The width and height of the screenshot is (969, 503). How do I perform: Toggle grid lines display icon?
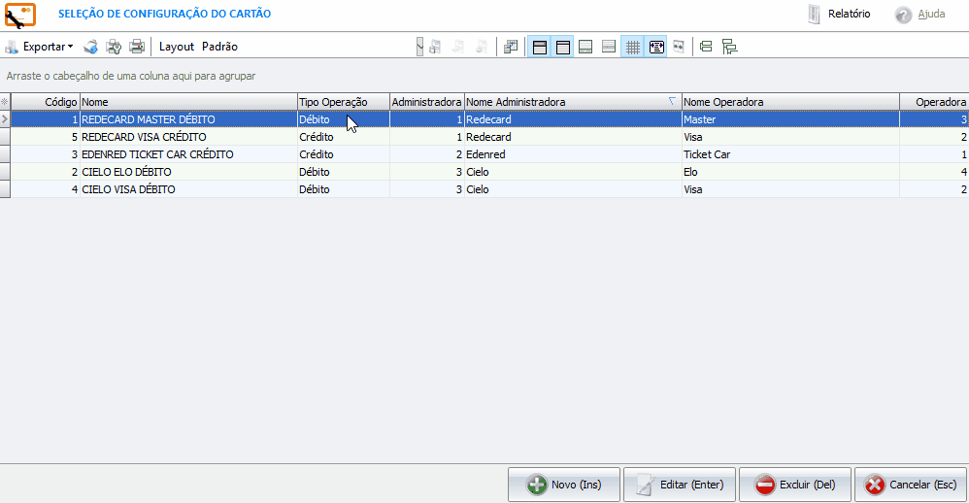[x=633, y=47]
